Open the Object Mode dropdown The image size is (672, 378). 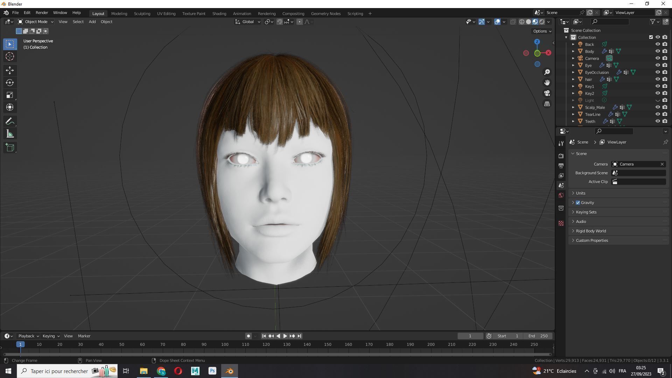(x=36, y=22)
